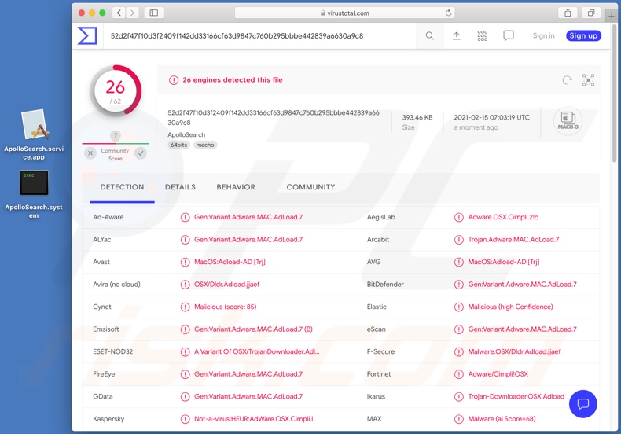
Task: Open the blue chat widget button
Action: point(582,403)
